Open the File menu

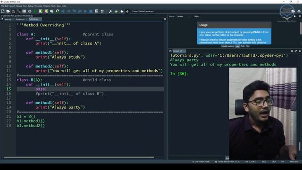[x=2, y=6]
